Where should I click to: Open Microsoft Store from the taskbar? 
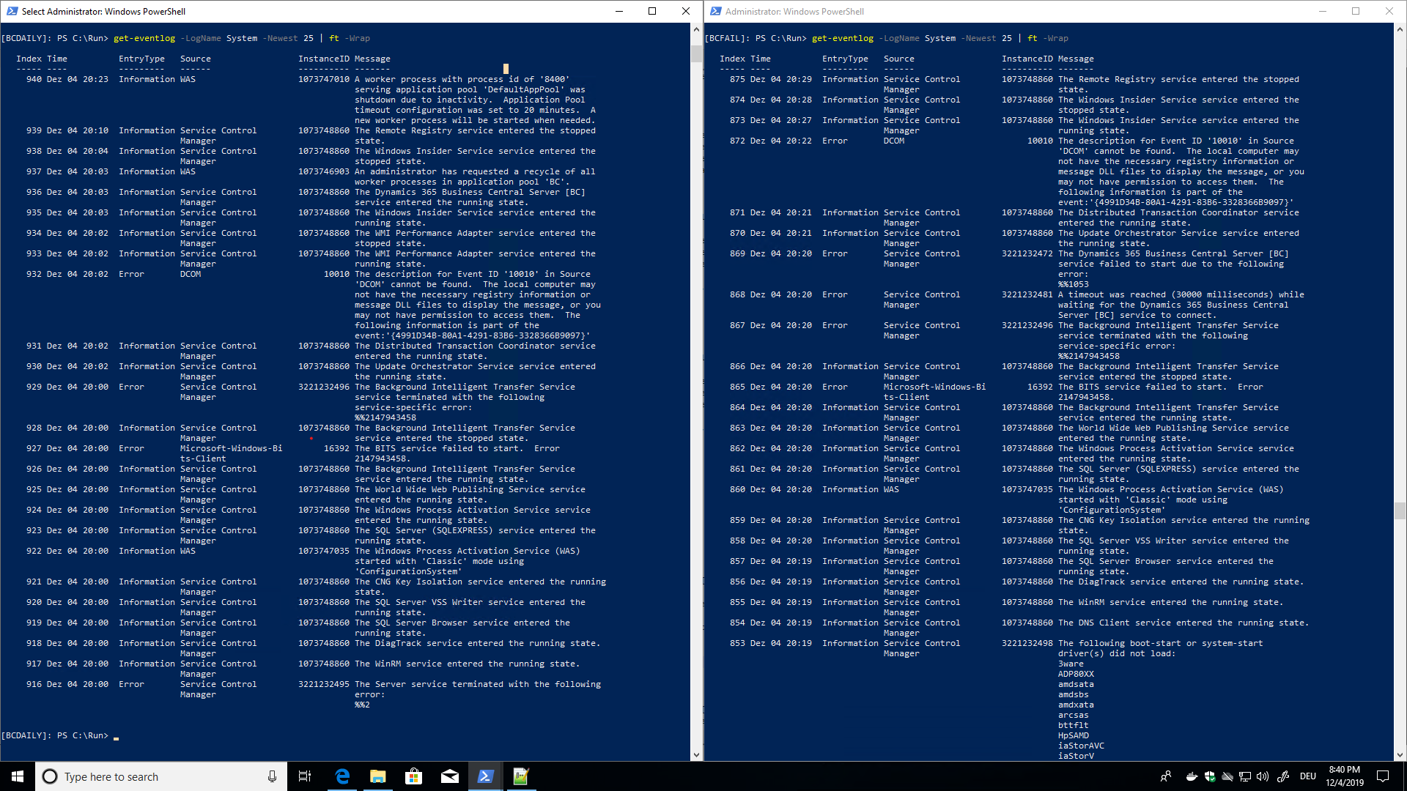tap(413, 776)
